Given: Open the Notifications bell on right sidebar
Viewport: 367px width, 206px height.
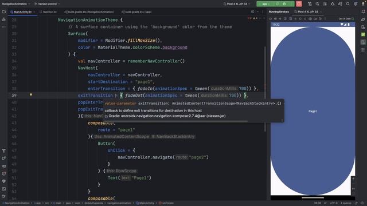Looking at the screenshot, I should tap(363, 11).
